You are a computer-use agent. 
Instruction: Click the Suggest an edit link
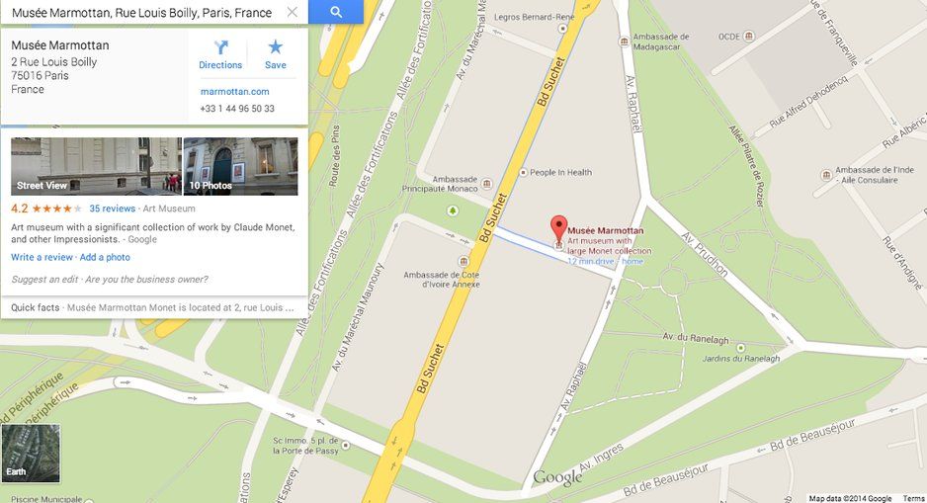point(44,279)
